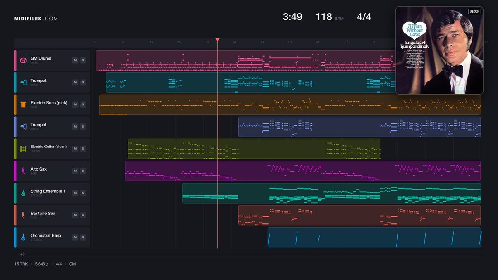The width and height of the screenshot is (498, 280).
Task: Mute the Electric Guitar (clean) track
Action: pos(75,148)
